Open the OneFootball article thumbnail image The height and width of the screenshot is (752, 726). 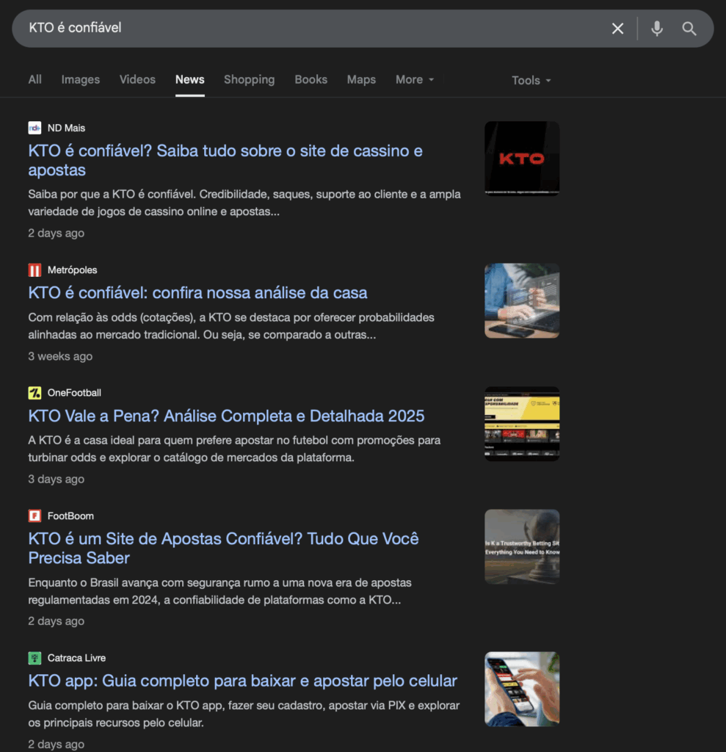[x=522, y=424]
